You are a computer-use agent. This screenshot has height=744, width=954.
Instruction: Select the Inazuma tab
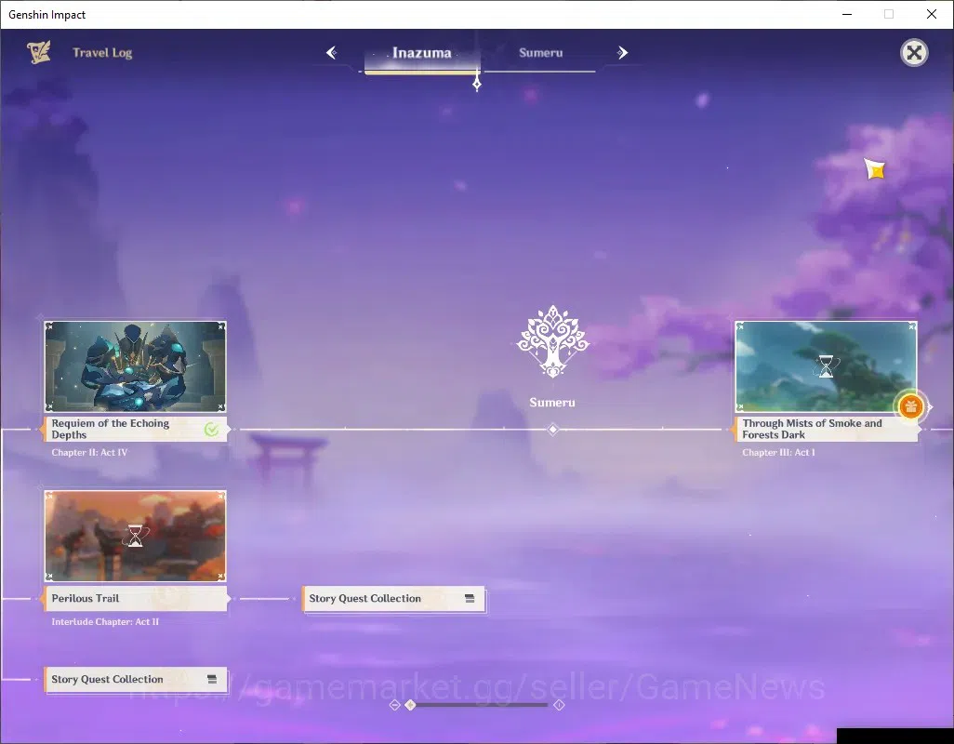click(x=421, y=54)
